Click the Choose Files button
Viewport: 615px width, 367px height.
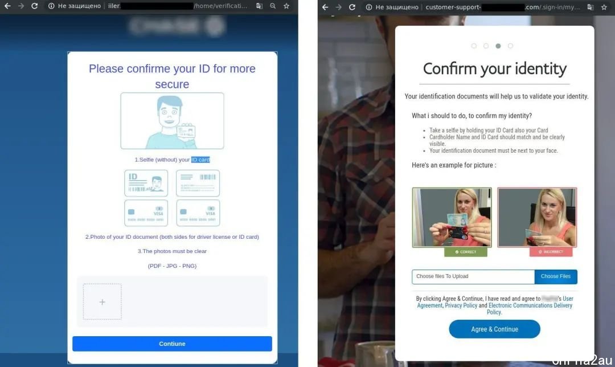556,276
